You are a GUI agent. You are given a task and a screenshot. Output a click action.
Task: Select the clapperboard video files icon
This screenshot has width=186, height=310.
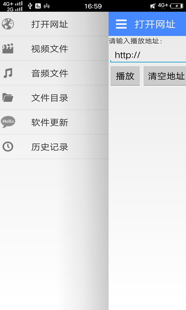pos(8,48)
